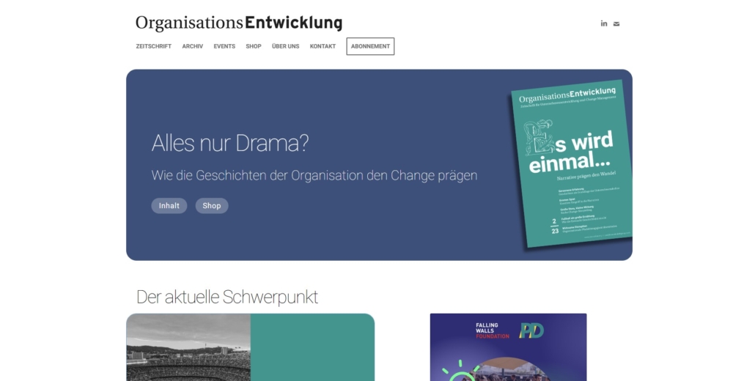The image size is (755, 381).
Task: Go to OrganisationsEntwicklung home via logo
Action: pos(239,23)
